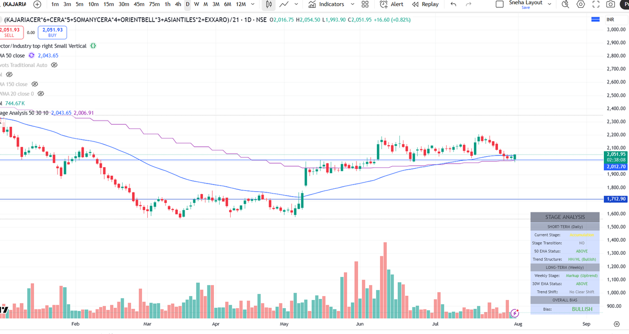Switch to 1m timeframe

tap(55, 4)
